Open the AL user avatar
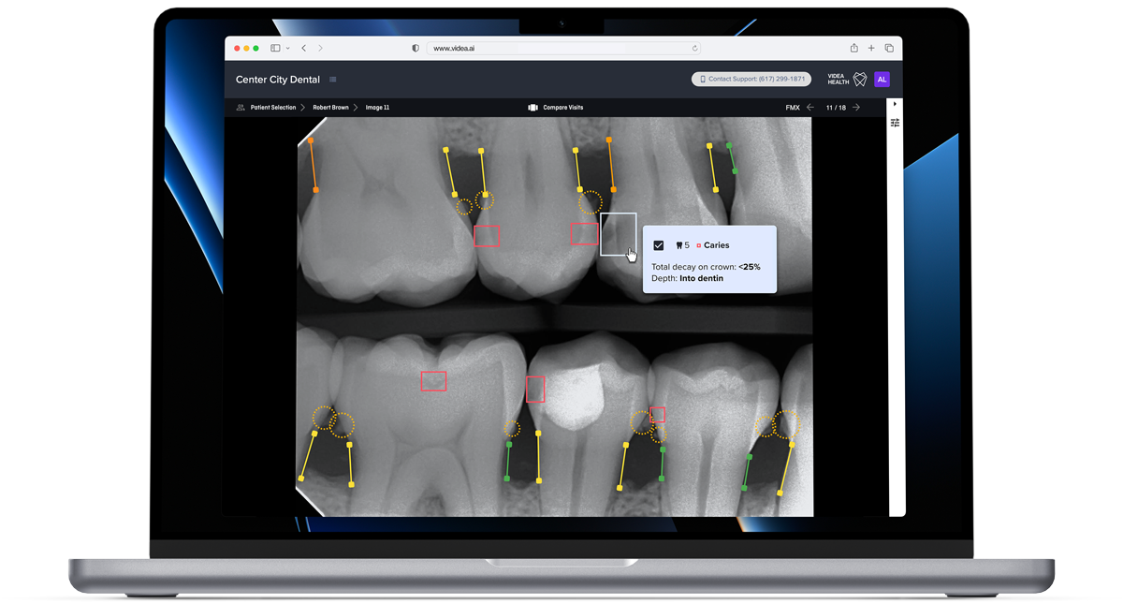Image resolution: width=1123 pixels, height=604 pixels. [882, 79]
